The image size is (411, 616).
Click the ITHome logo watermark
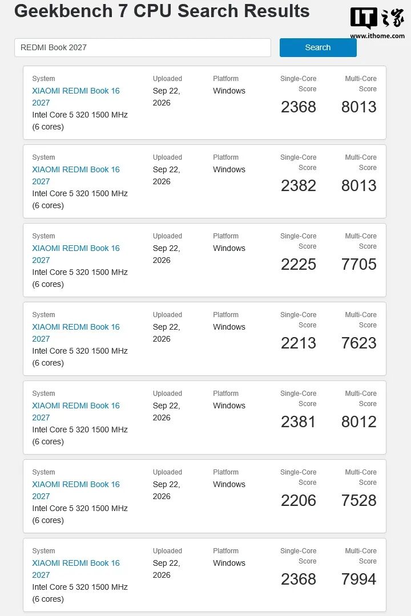pos(377,18)
